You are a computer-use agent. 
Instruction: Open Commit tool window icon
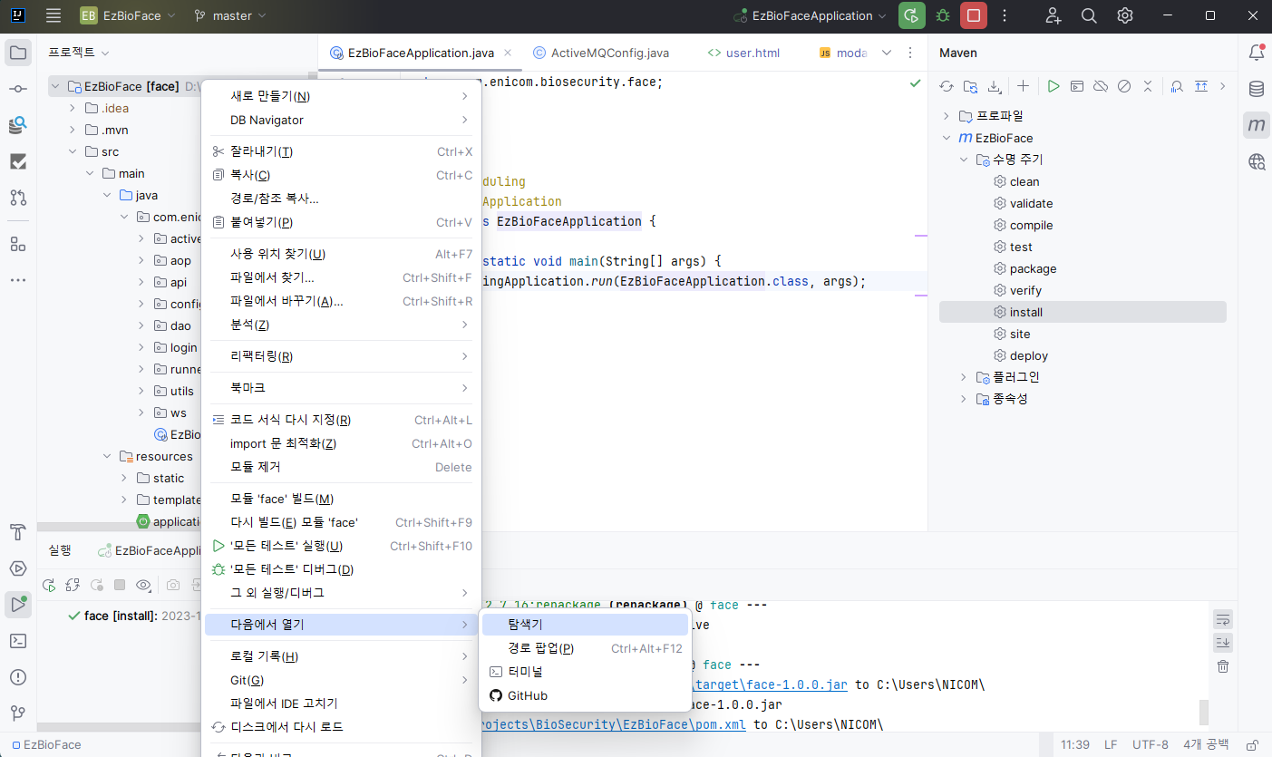18,89
